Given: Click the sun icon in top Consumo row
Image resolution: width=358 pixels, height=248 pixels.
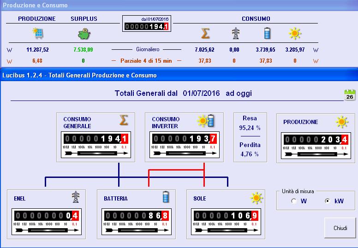Looking at the screenshot, I should tap(295, 34).
